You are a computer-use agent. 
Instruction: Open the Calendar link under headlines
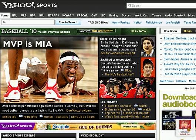click(x=181, y=81)
